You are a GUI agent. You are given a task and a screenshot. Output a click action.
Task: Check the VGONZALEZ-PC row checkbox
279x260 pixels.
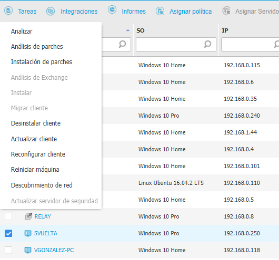pyautogui.click(x=8, y=250)
